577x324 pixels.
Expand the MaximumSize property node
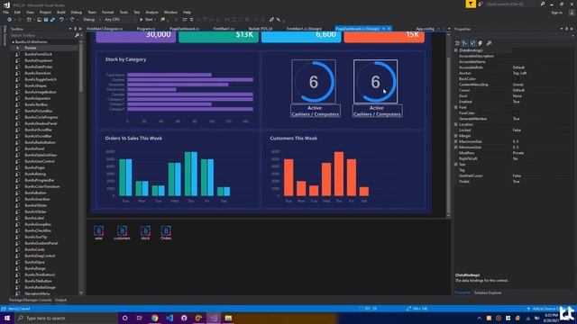456,141
